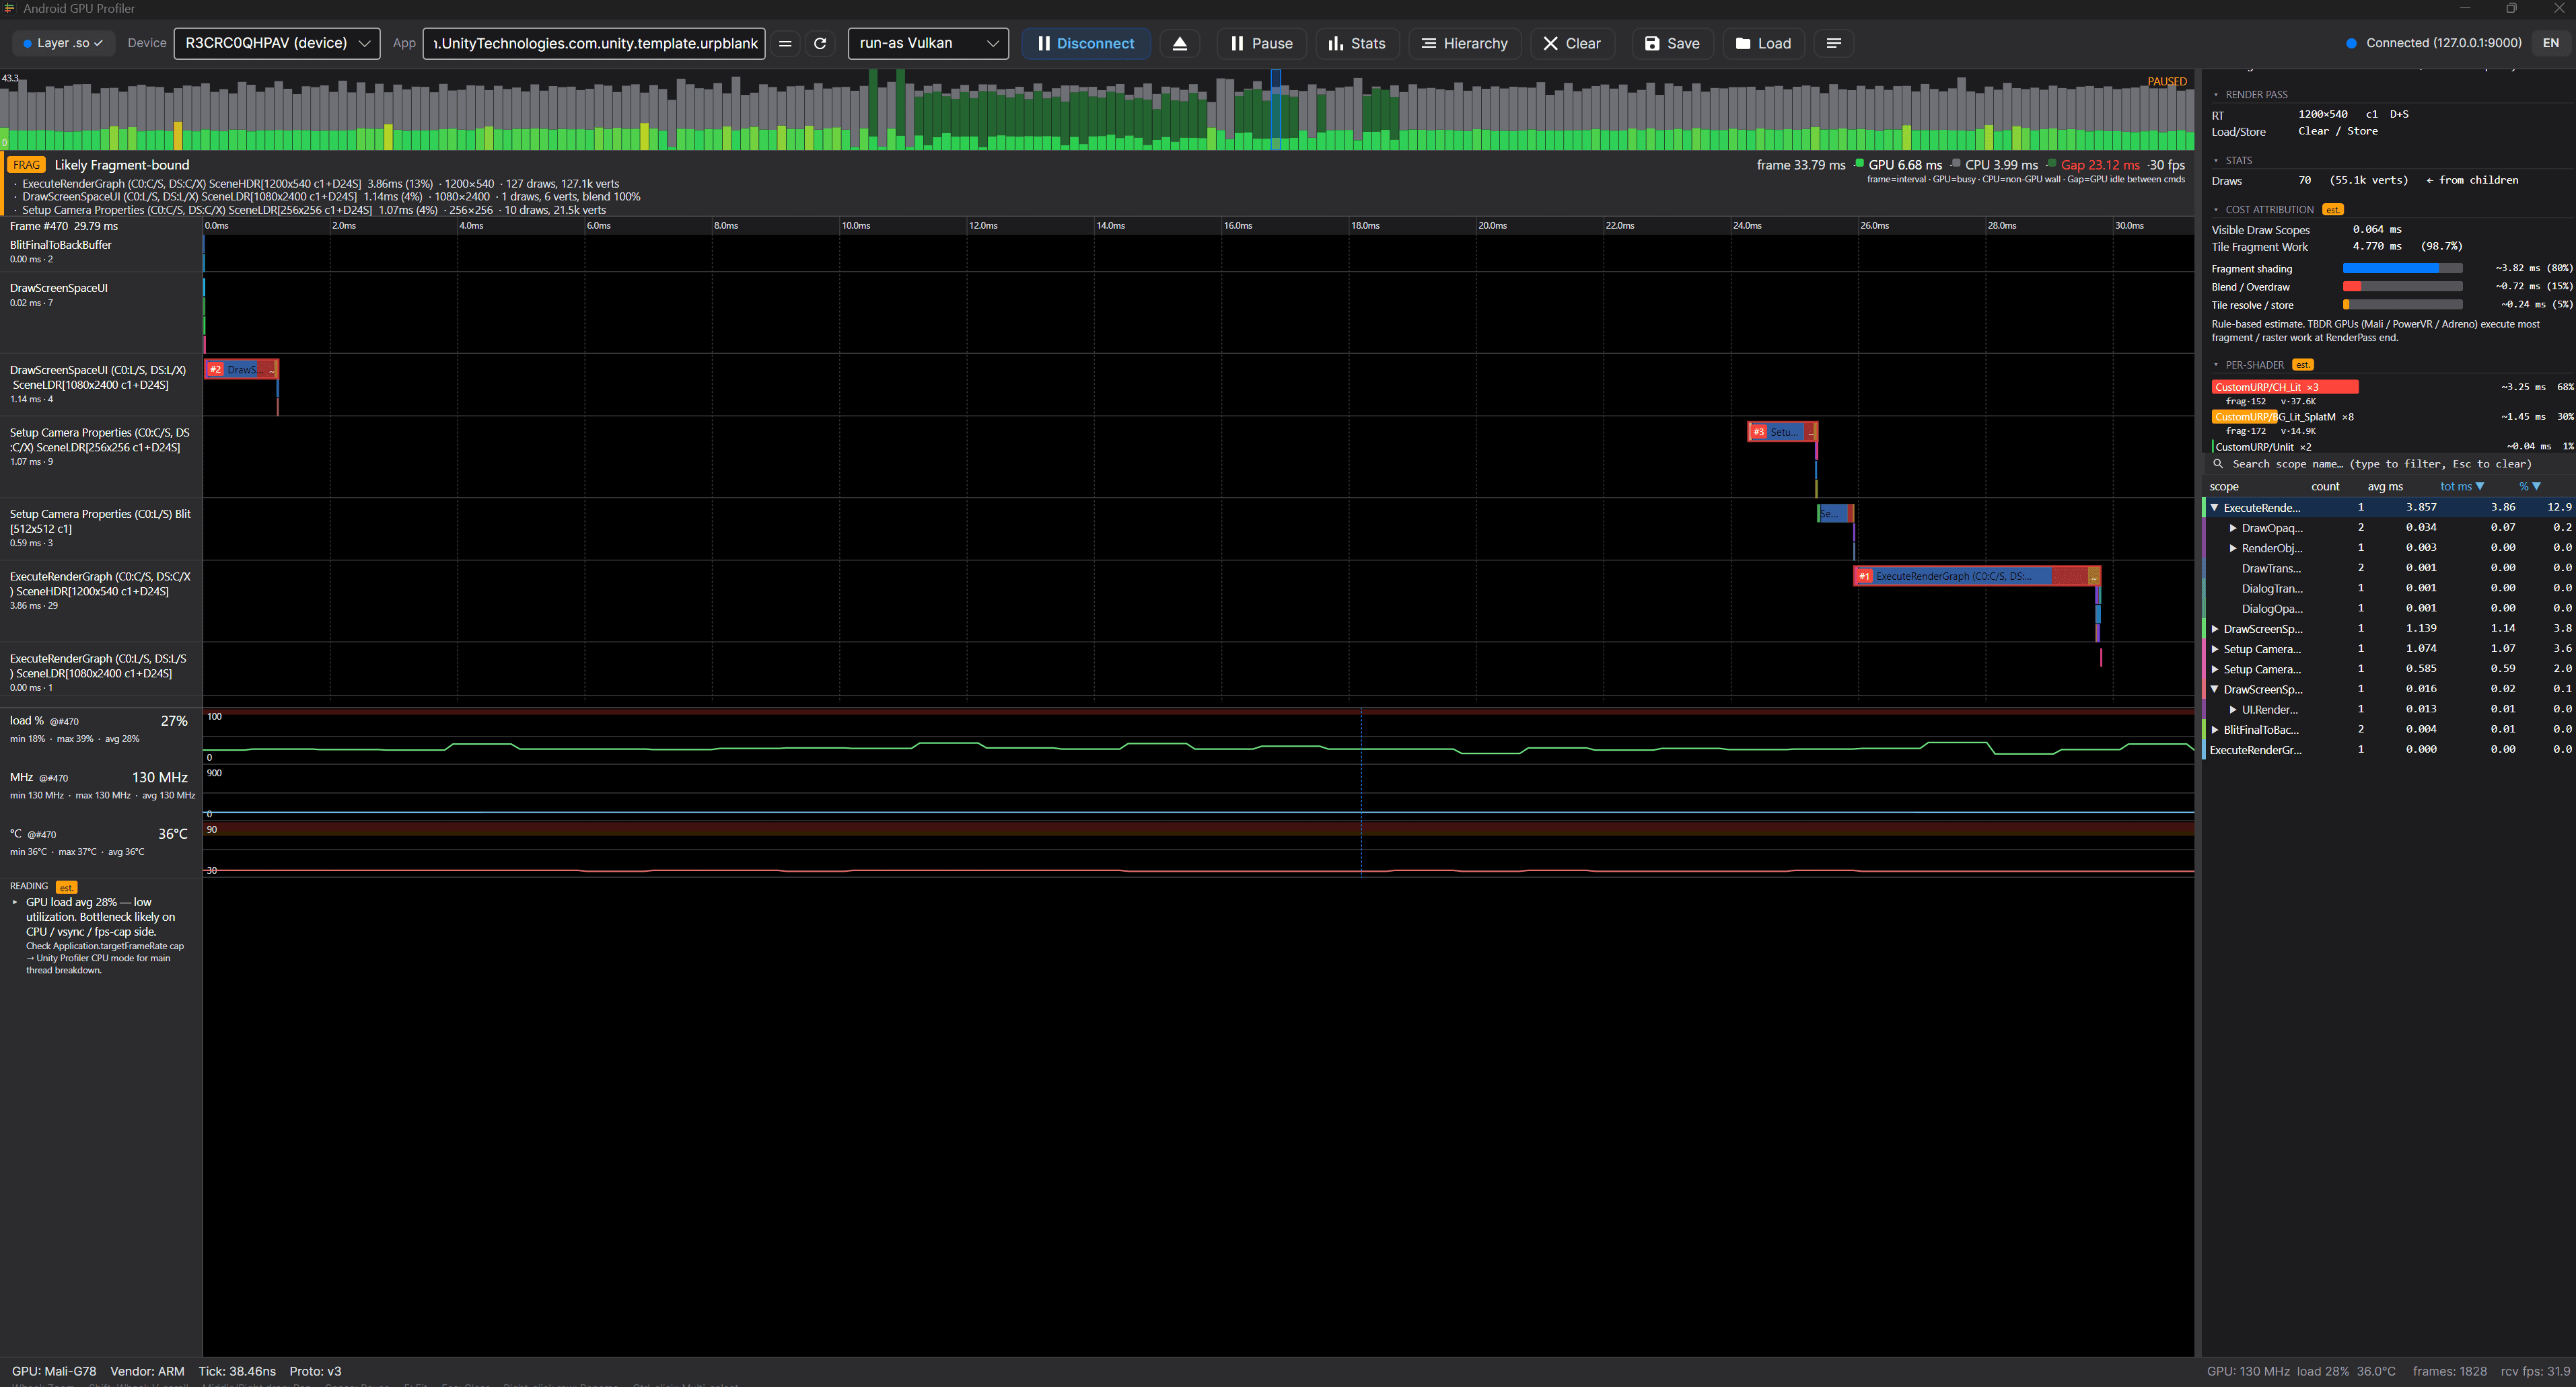Viewport: 2576px width, 1387px height.
Task: Expand the RenderObj... scope row
Action: (x=2233, y=548)
